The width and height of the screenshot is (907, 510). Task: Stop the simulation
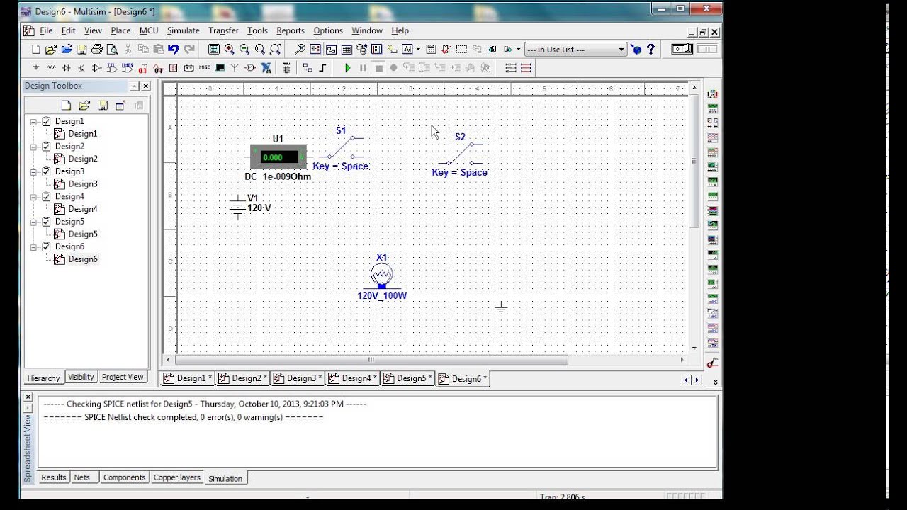(x=378, y=68)
